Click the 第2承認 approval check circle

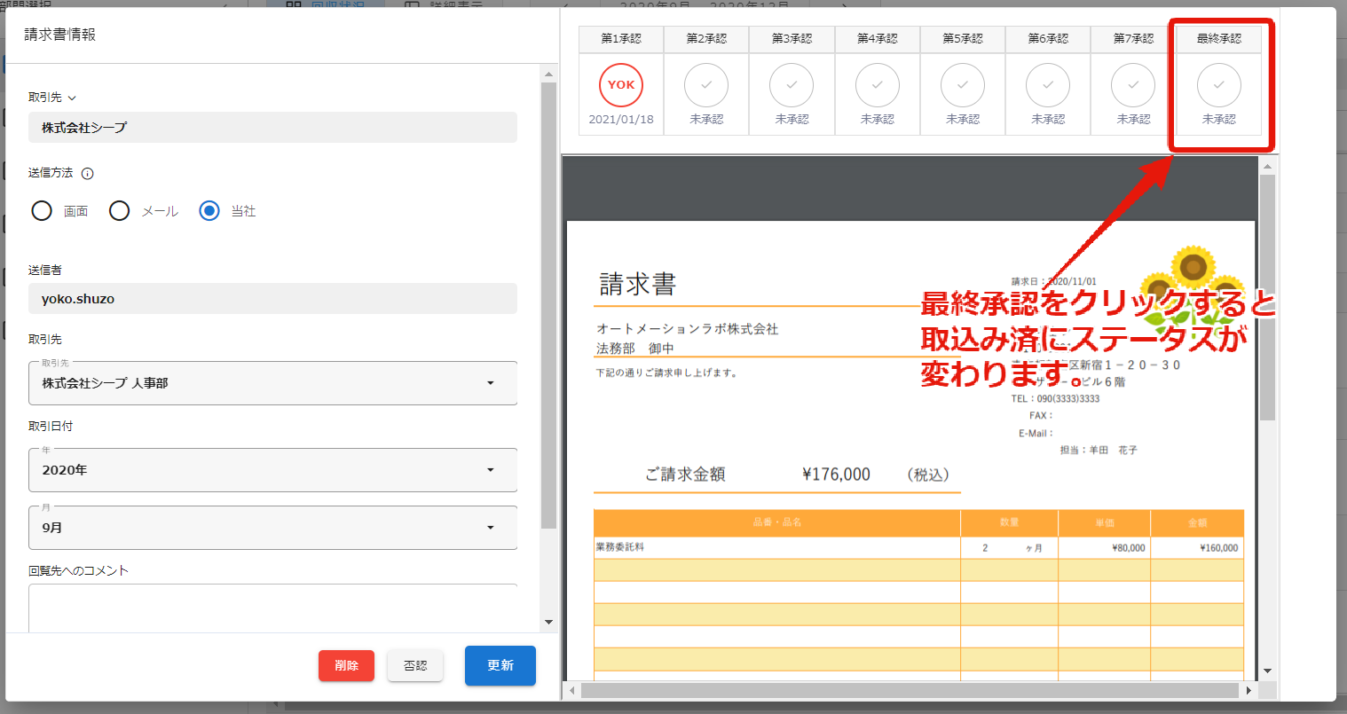pos(706,85)
